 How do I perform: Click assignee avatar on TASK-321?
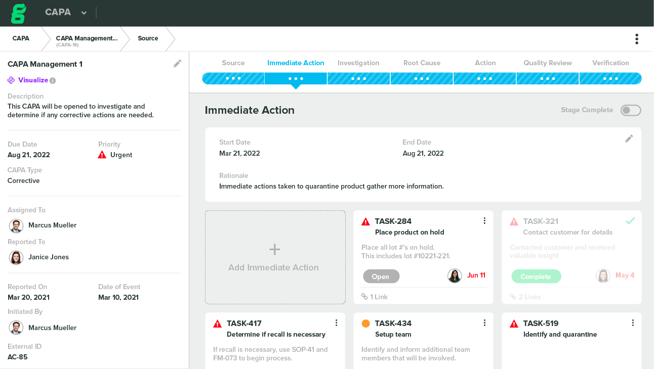click(x=603, y=275)
